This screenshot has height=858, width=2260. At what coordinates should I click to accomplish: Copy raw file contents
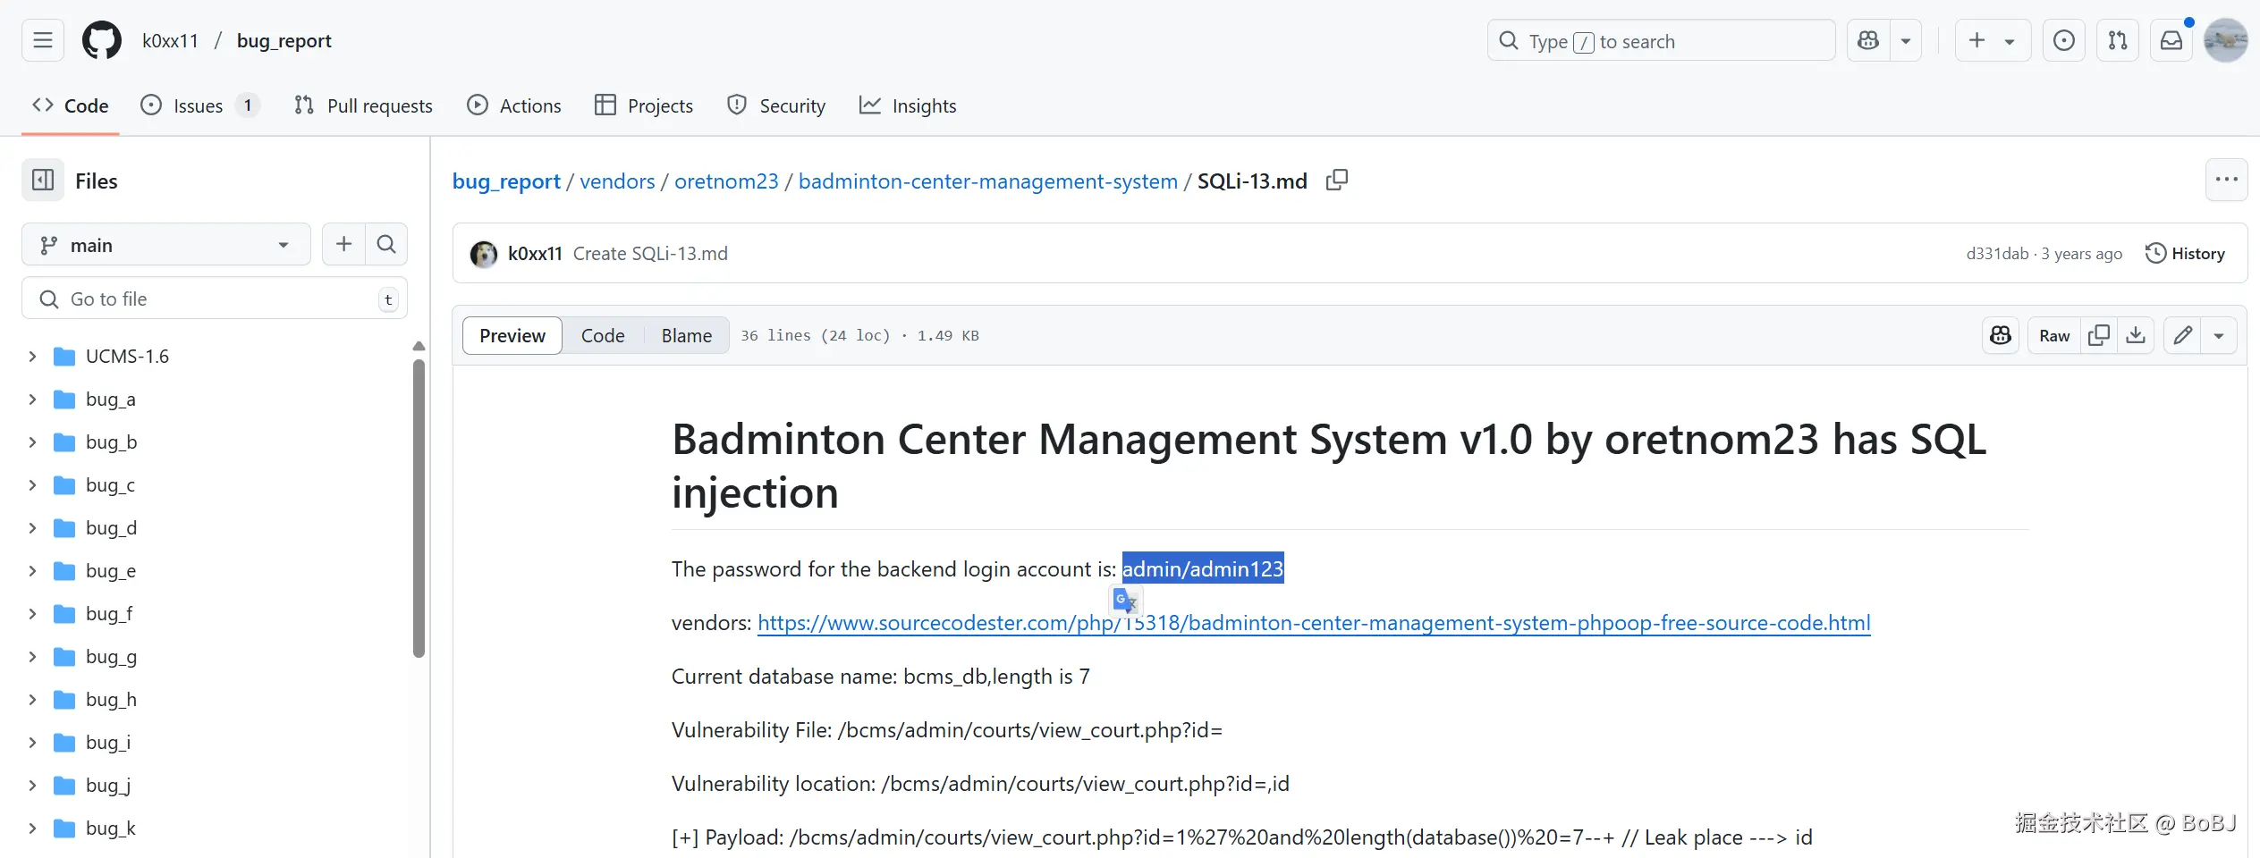[2099, 335]
